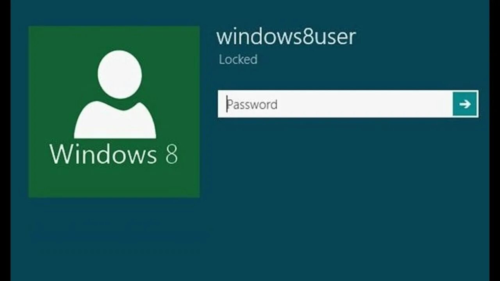The width and height of the screenshot is (500, 281).
Task: Click the number 8 on the green tile
Action: click(171, 154)
